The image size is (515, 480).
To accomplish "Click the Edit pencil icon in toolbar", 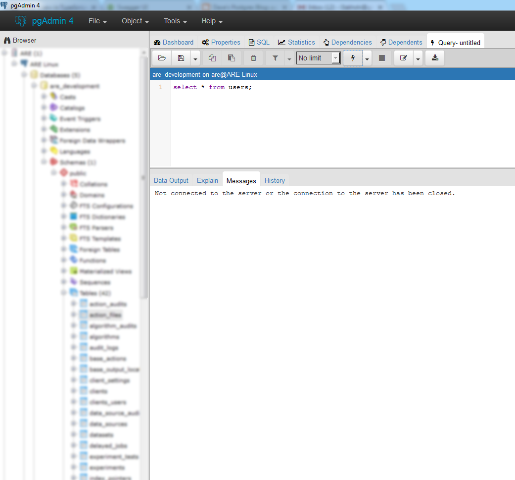I will [404, 58].
